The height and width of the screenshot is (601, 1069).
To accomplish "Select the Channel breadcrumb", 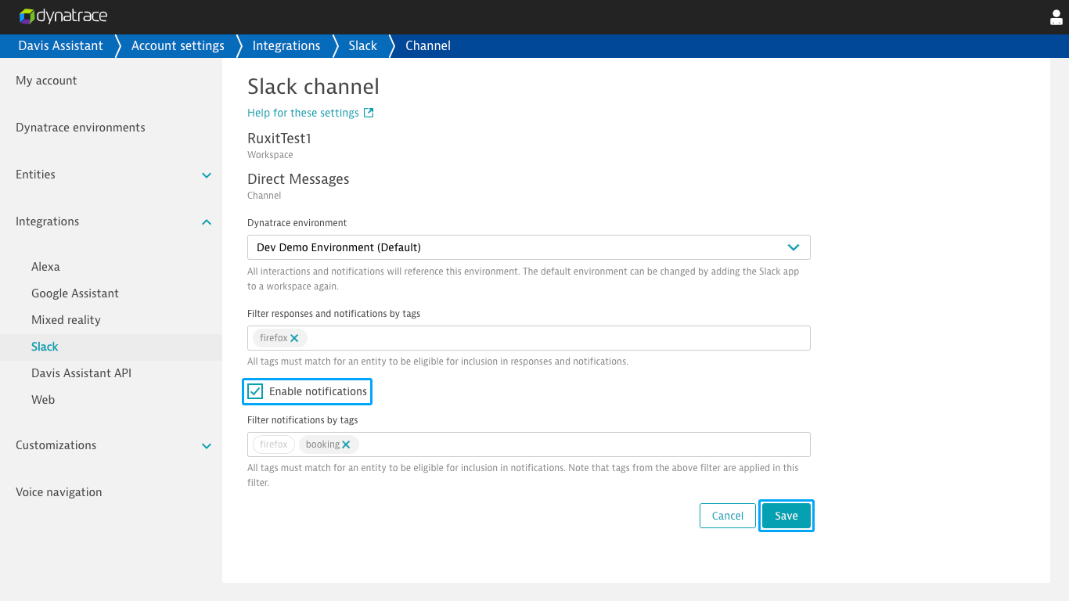I will pos(428,45).
